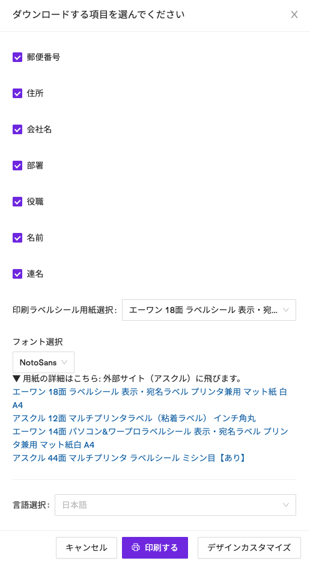Screen dimensions: 310x561
Task: Open エーワン 14面 パソコン&ワープロラベルシール link
Action: [150, 438]
